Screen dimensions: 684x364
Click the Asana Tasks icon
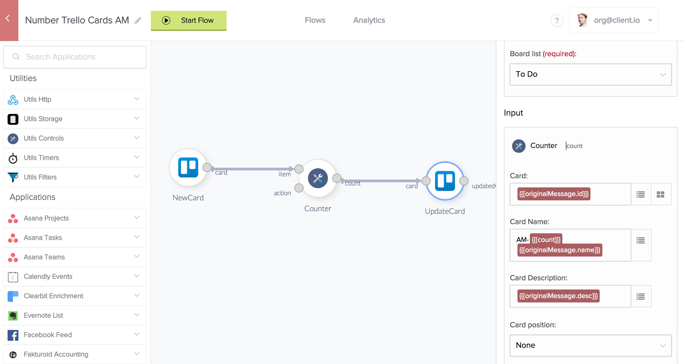tap(13, 238)
